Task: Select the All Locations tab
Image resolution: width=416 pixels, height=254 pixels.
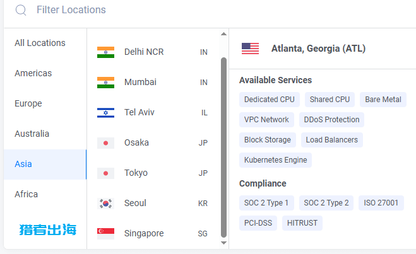Action: (45, 43)
